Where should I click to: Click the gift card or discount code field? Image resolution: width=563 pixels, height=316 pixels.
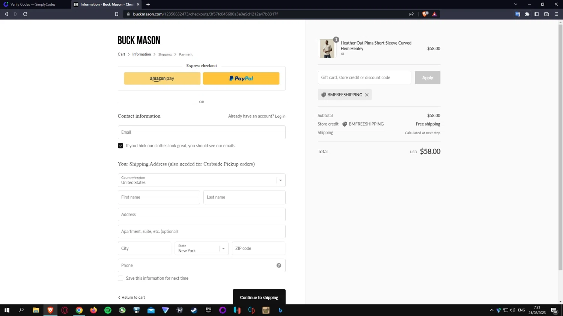[x=364, y=78]
